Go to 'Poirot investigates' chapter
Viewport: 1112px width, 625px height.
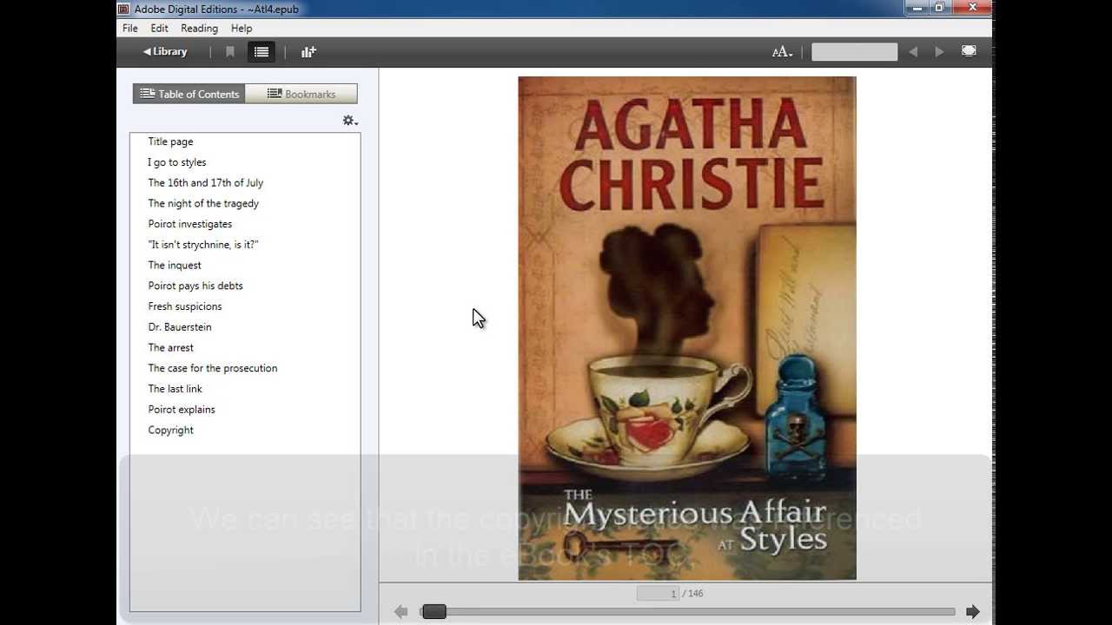click(x=190, y=224)
